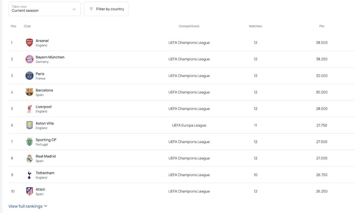Click UEFA Champions League in Arsenal row
Screen dimensions: 355x213
pos(189,43)
